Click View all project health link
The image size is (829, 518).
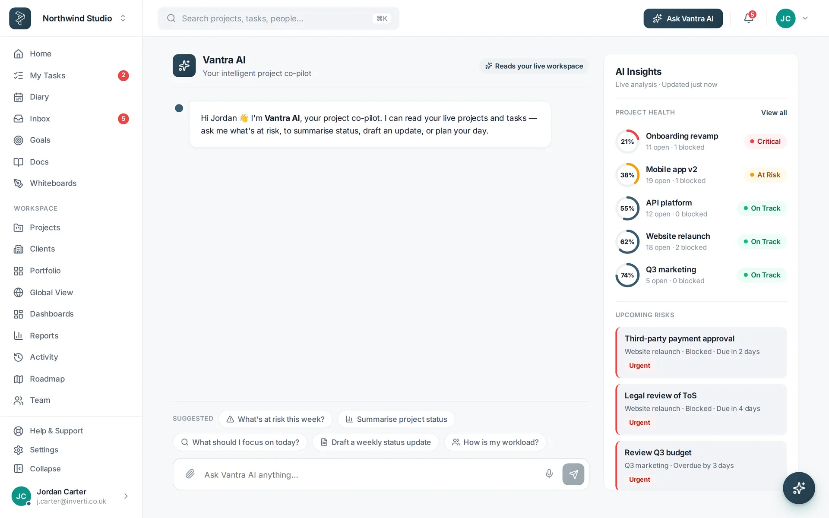[x=774, y=113]
